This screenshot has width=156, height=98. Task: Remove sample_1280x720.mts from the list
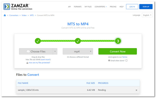click(x=136, y=90)
